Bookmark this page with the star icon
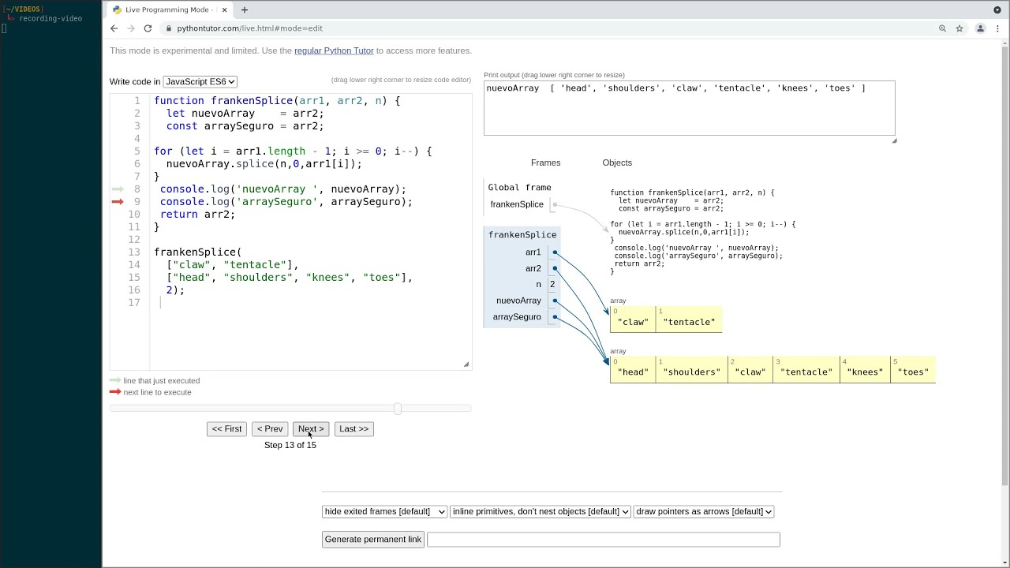Screen dimensions: 1010x568 pyautogui.click(x=959, y=28)
